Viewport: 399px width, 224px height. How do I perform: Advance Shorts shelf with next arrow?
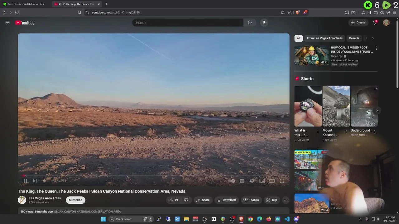[377, 110]
